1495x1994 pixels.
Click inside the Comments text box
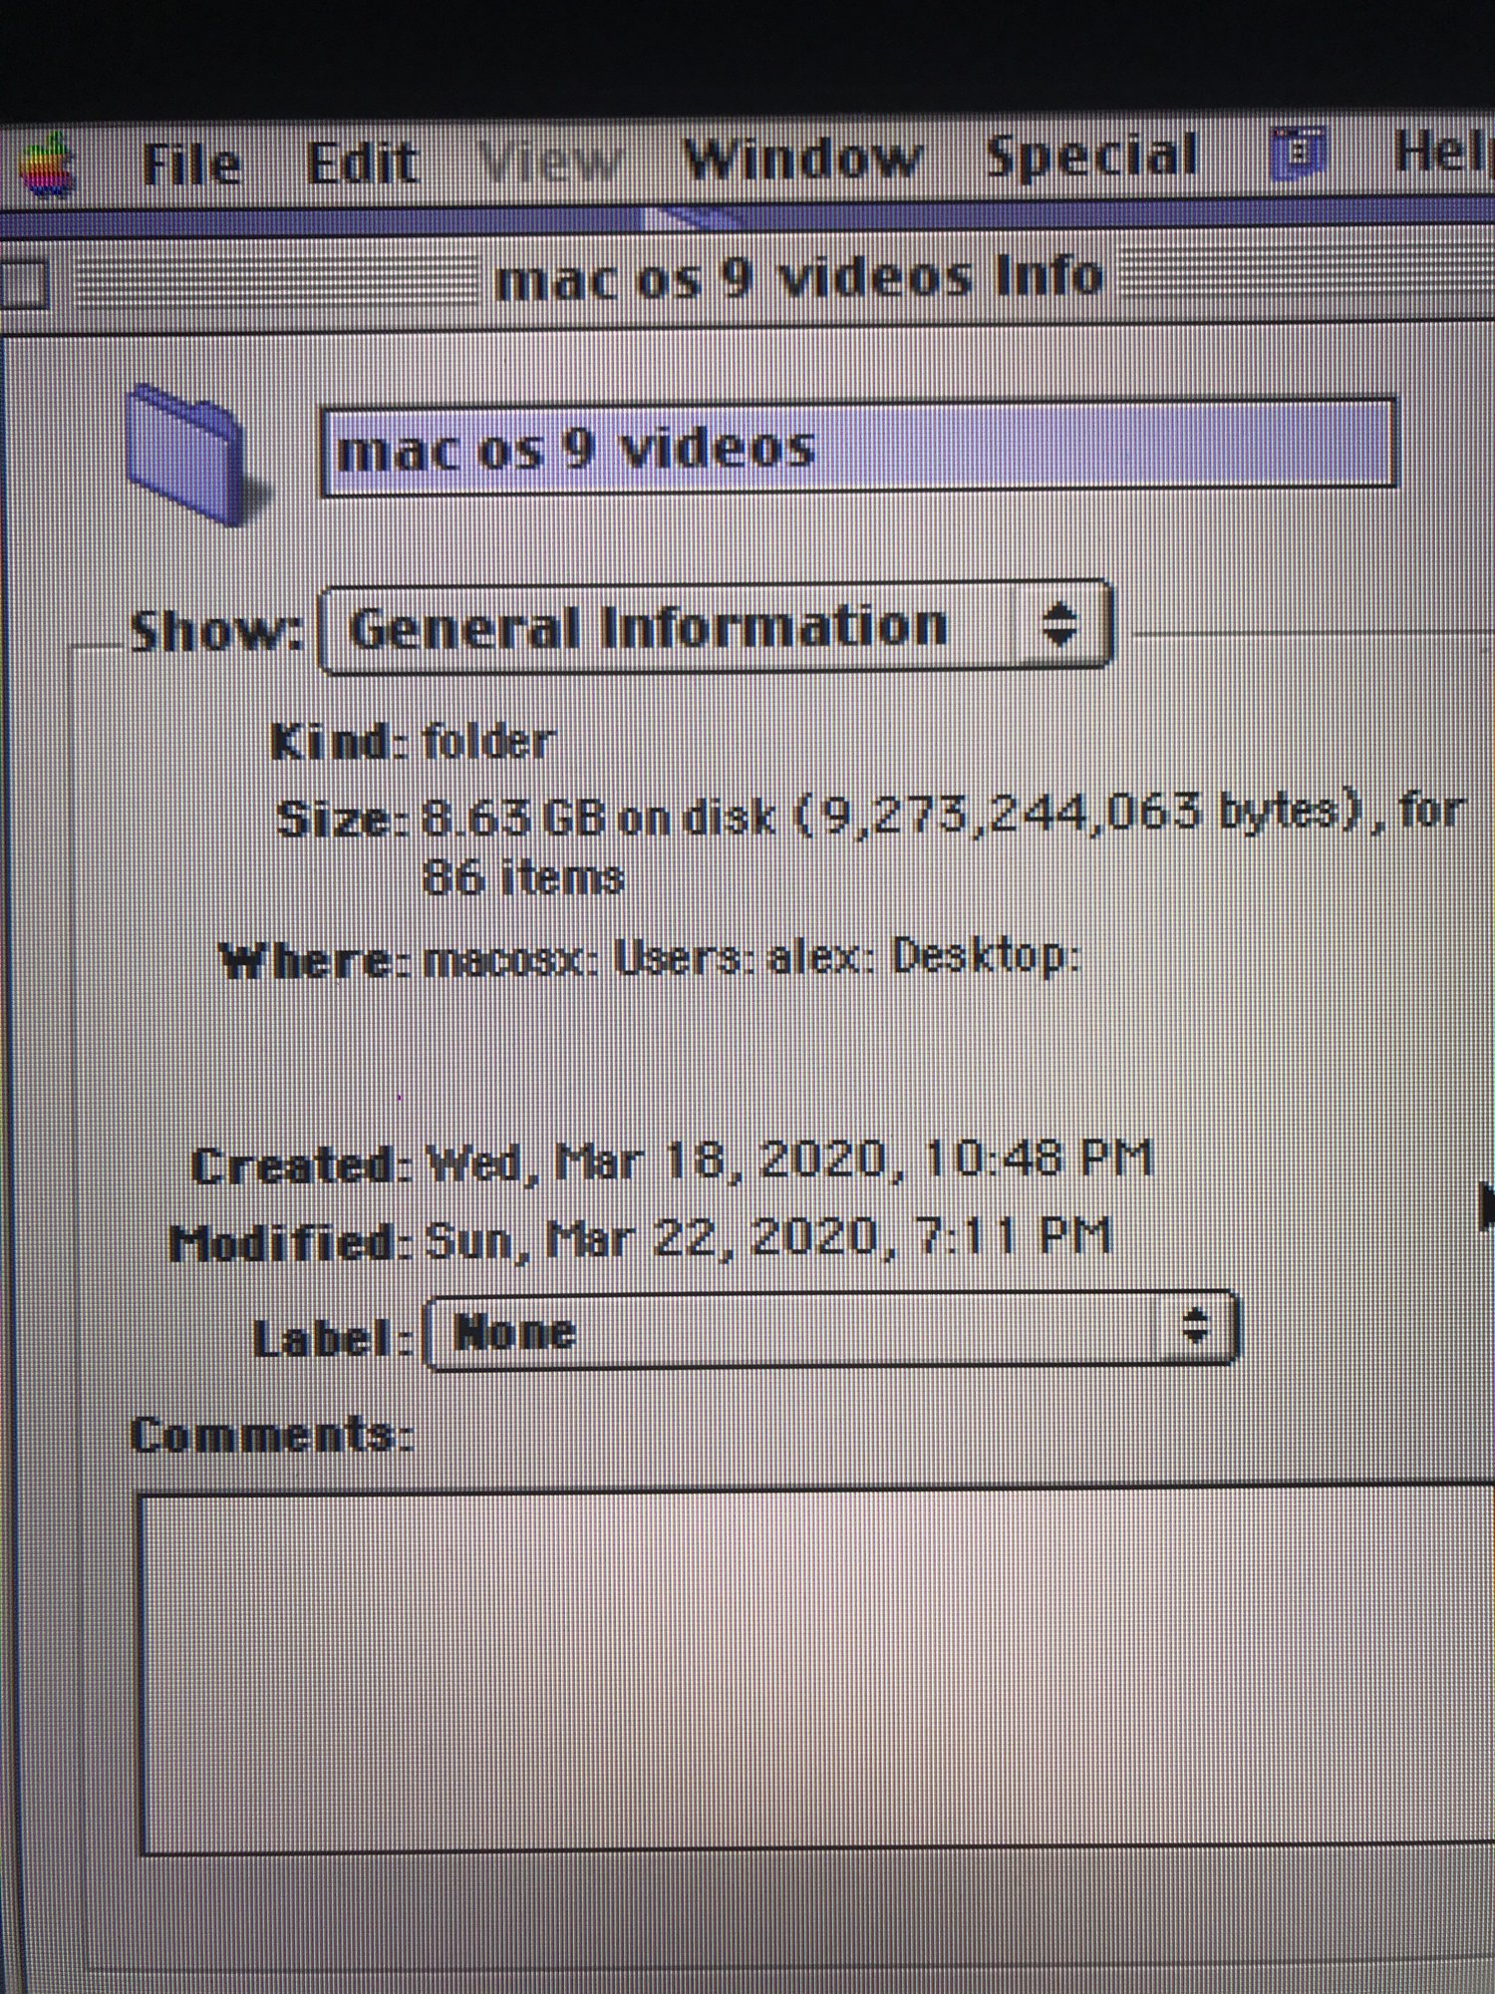coord(815,1670)
